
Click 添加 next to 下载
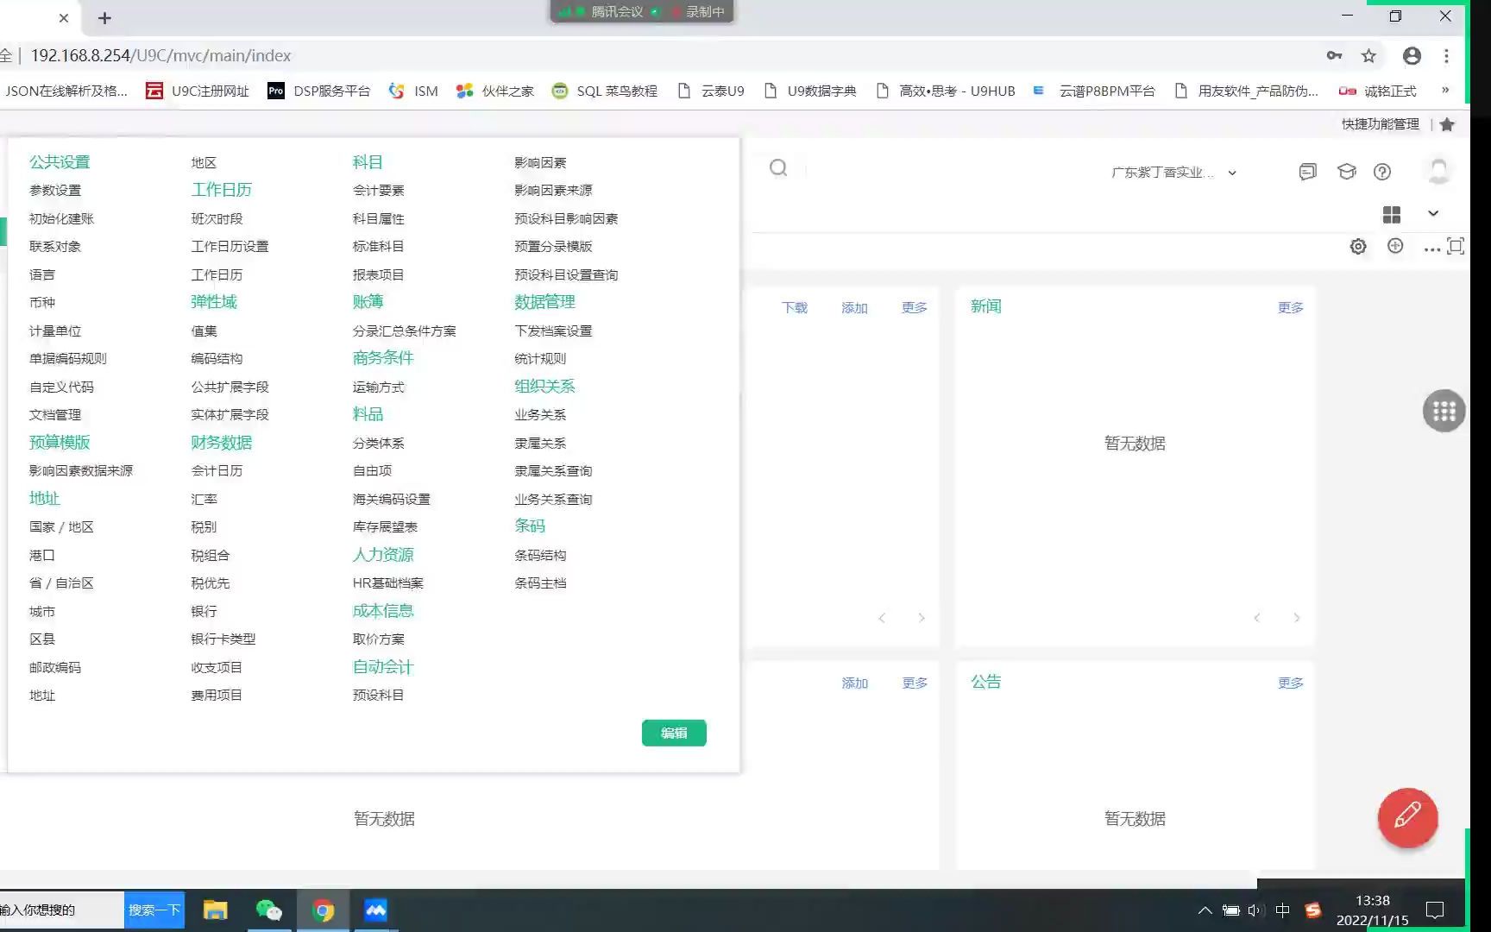click(854, 308)
